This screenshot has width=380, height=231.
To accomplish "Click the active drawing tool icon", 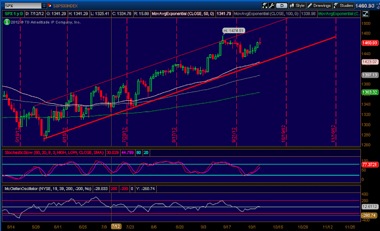I will 365,14.
